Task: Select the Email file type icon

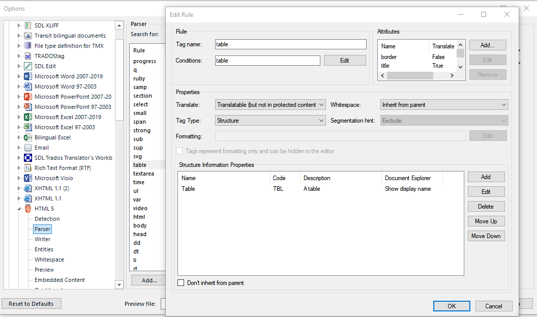Action: (x=28, y=148)
